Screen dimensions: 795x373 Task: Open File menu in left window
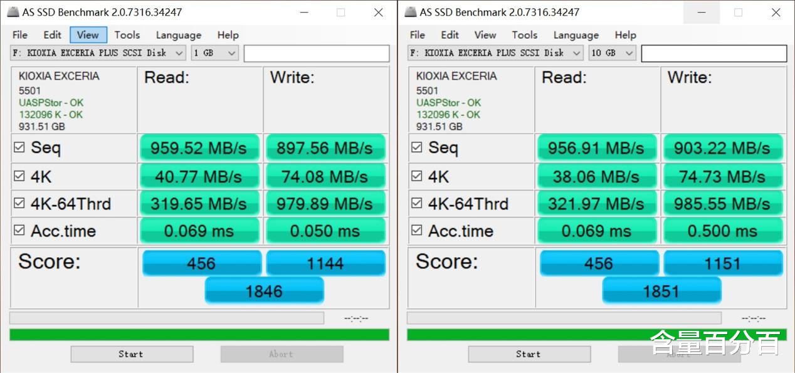(x=20, y=35)
